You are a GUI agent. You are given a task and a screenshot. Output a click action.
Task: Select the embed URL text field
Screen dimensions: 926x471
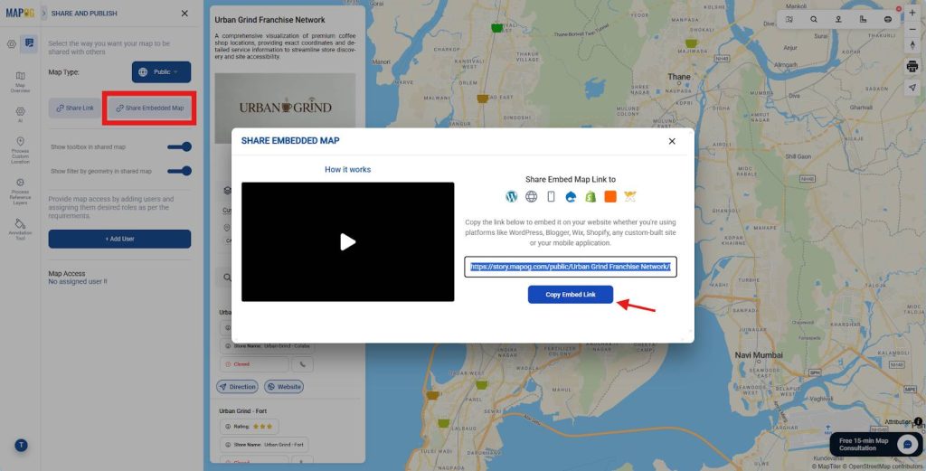(571, 267)
